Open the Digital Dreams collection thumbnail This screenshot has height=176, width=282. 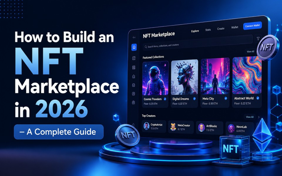pyautogui.click(x=184, y=77)
